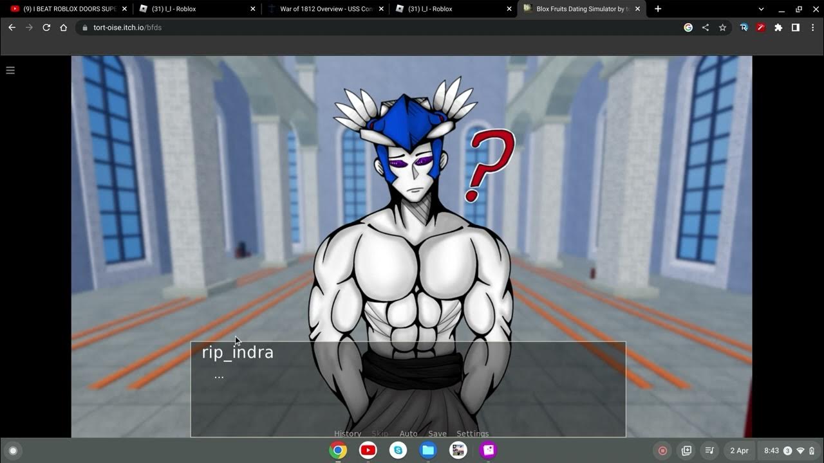This screenshot has height=463, width=824.
Task: Open the ChromeOS launcher circle button
Action: [x=12, y=451]
